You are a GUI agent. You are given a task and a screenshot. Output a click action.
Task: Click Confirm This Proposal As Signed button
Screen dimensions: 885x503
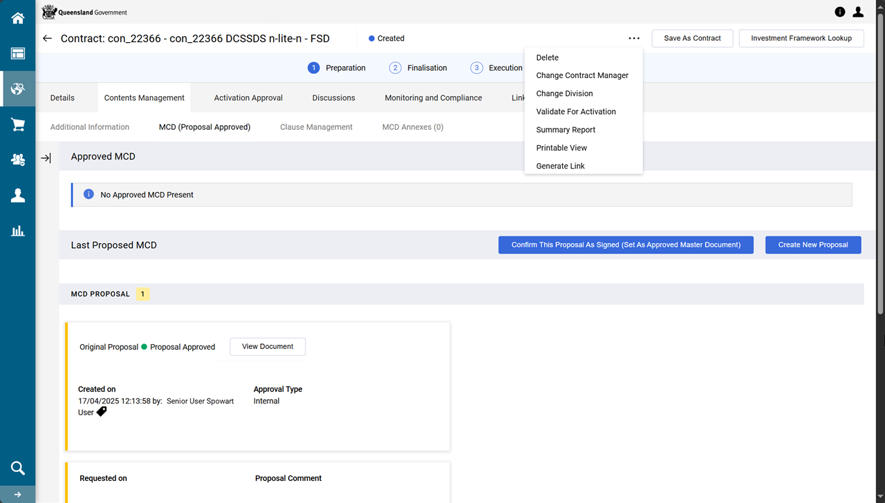pyautogui.click(x=626, y=245)
